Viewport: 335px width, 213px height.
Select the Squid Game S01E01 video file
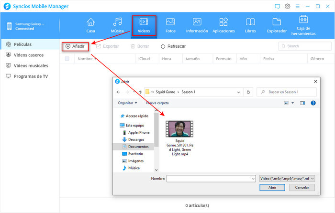pos(179,138)
